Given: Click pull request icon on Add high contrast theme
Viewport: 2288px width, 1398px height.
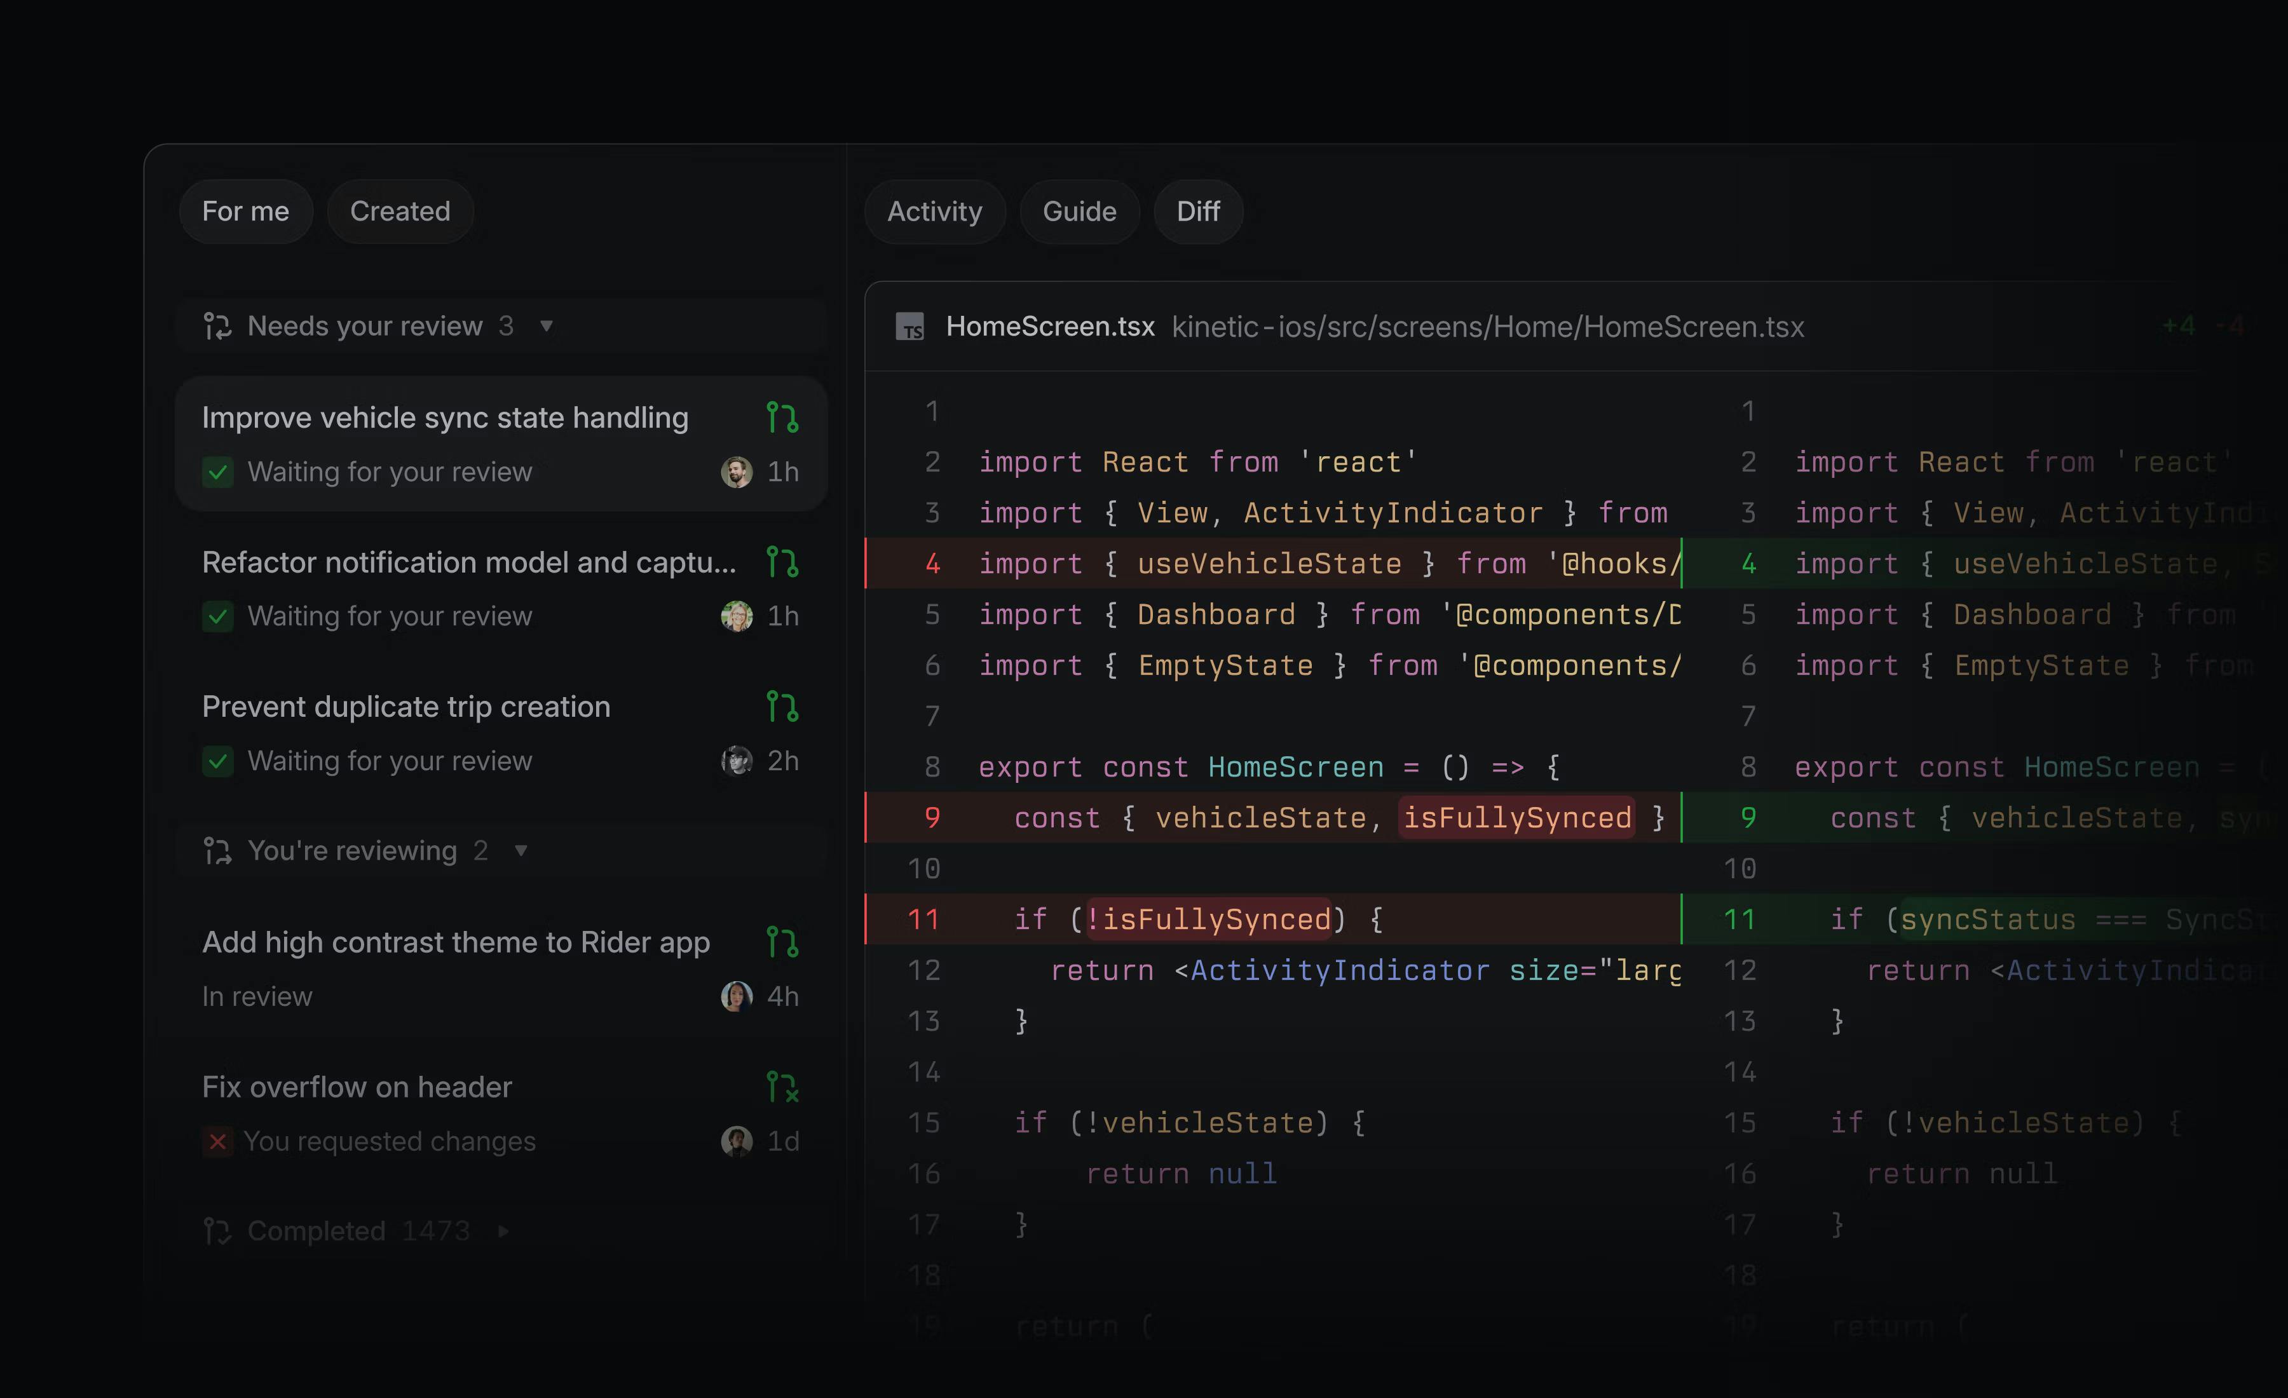Looking at the screenshot, I should tap(783, 942).
